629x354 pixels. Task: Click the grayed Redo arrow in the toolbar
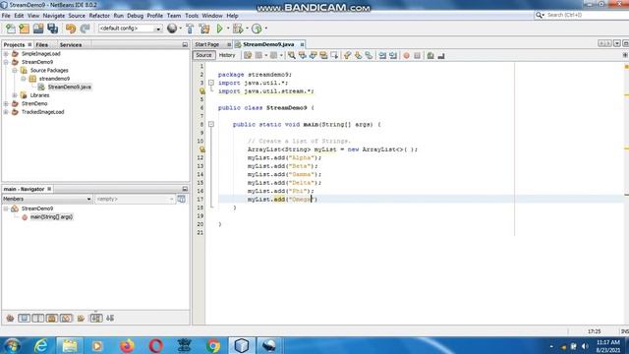(85, 29)
